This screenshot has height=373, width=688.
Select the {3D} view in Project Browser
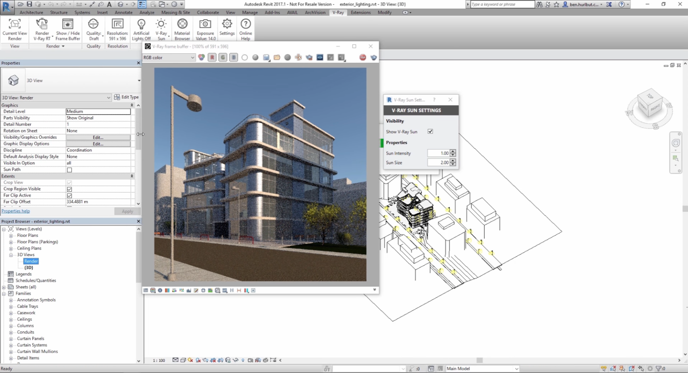click(29, 268)
